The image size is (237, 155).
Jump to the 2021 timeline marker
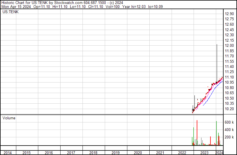(160, 153)
